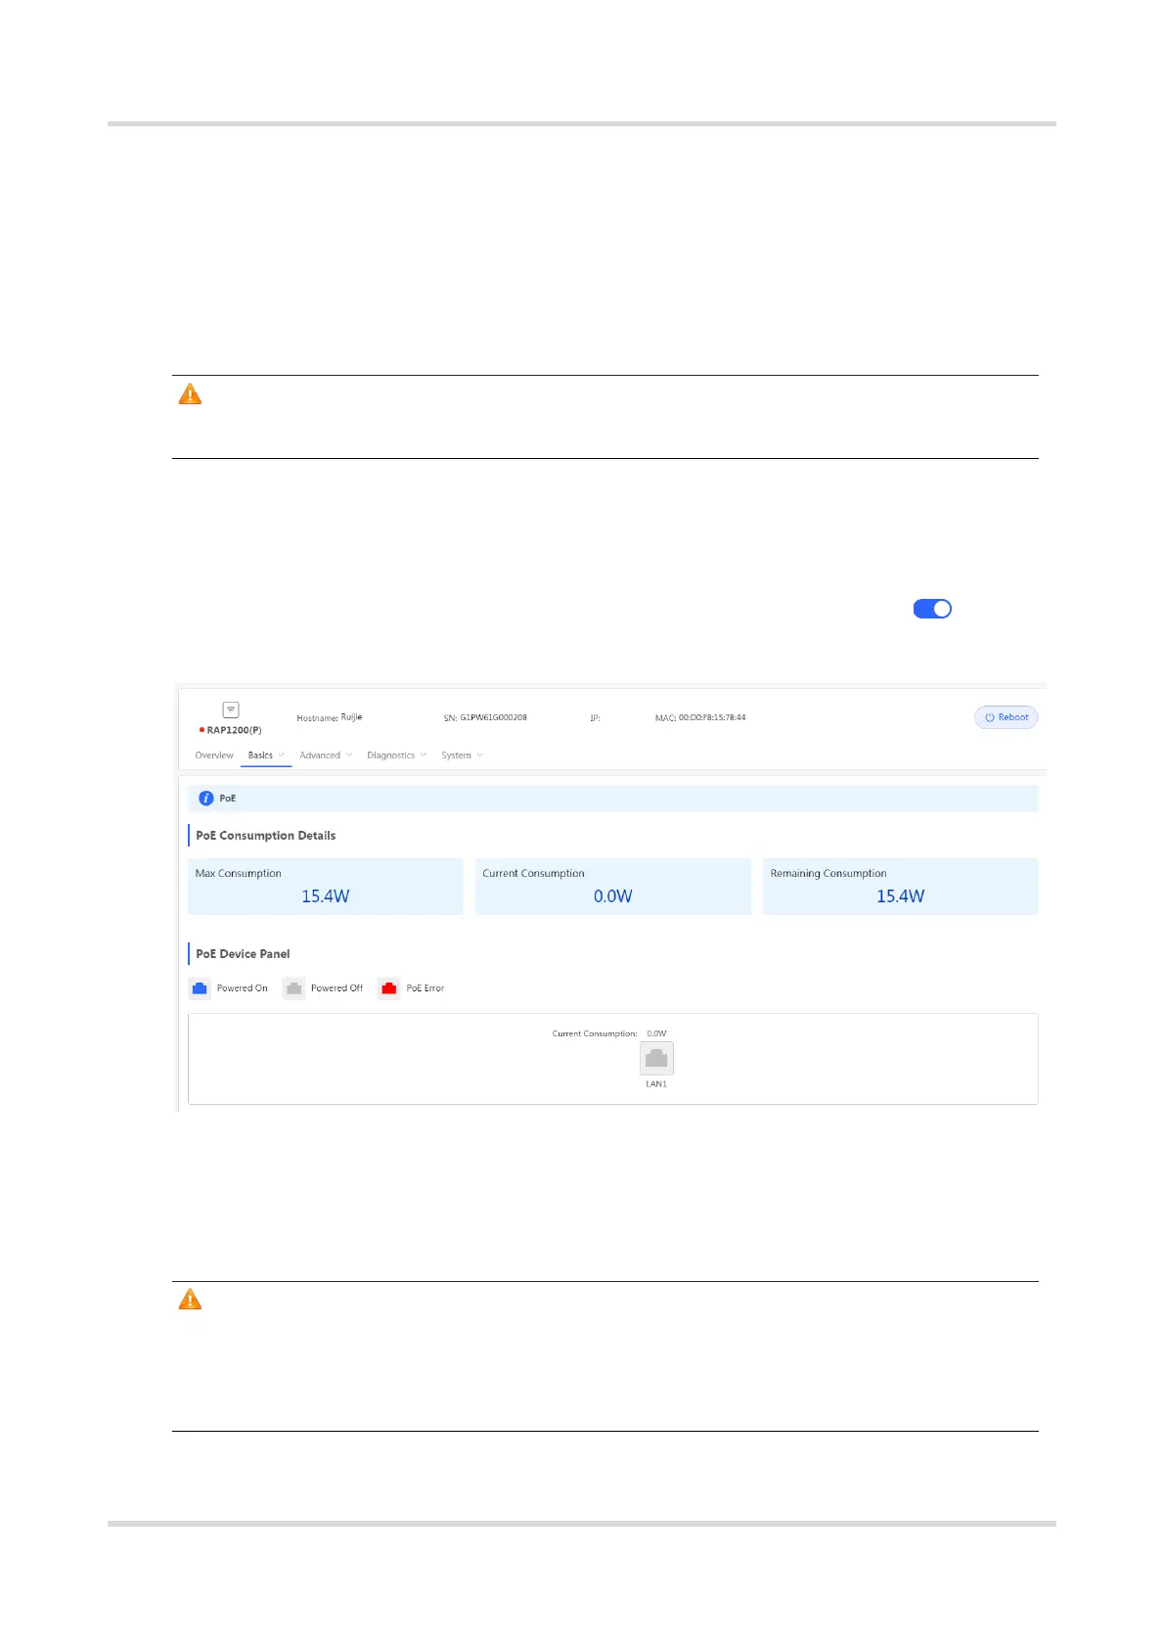
Task: Click the RAP1200(P) device name
Action: pos(234,730)
